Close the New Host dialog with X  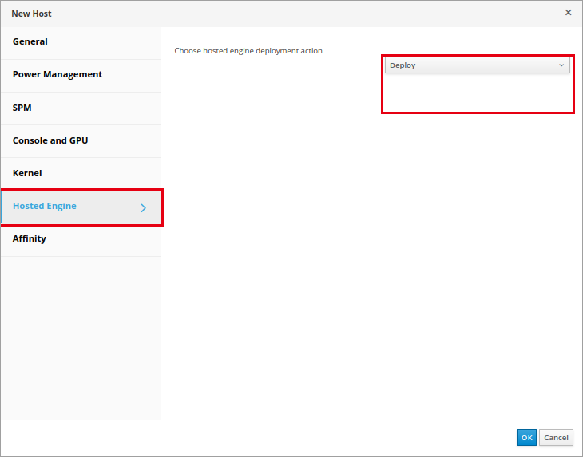(568, 13)
